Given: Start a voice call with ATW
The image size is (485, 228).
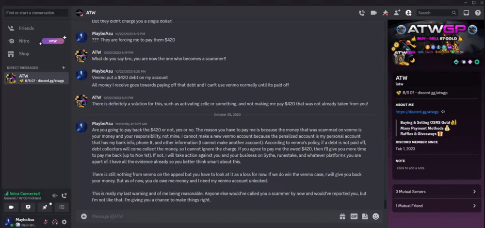Looking at the screenshot, I should (361, 13).
